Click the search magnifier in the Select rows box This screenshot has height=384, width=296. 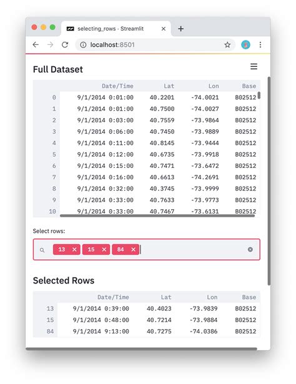[x=42, y=250]
